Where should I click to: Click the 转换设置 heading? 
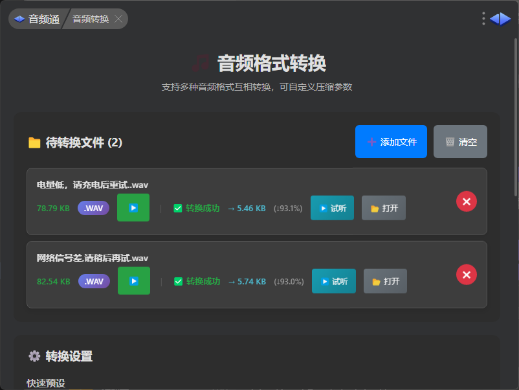[x=69, y=356]
